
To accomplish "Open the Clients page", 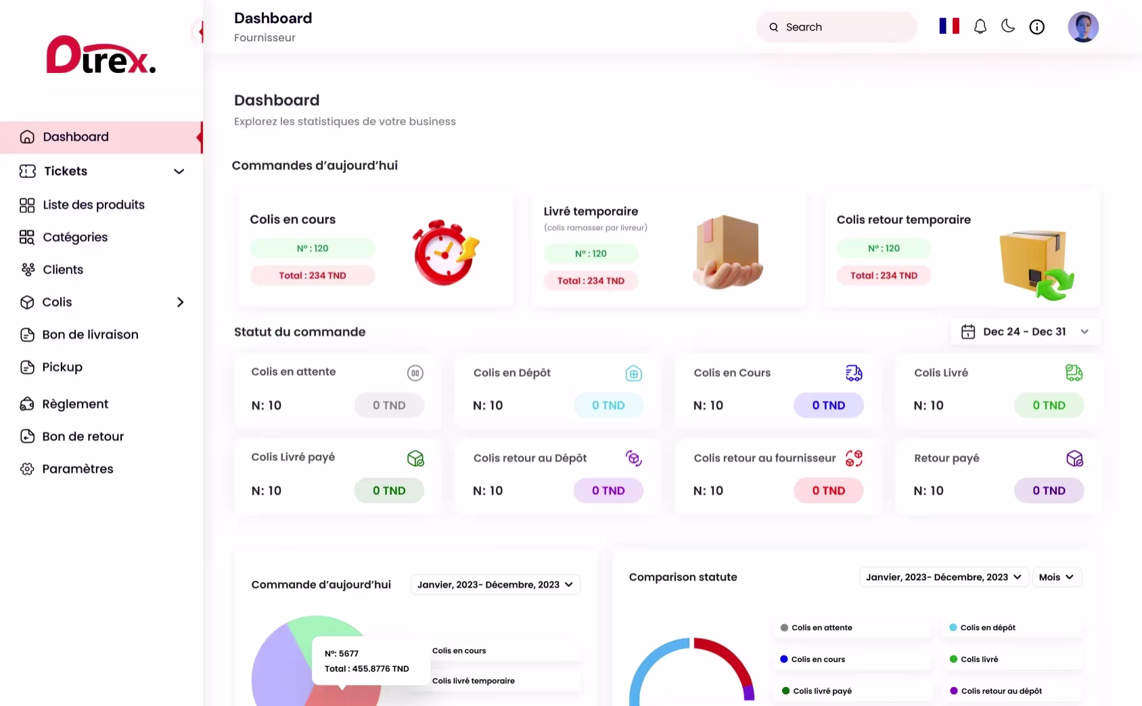I will [x=63, y=270].
